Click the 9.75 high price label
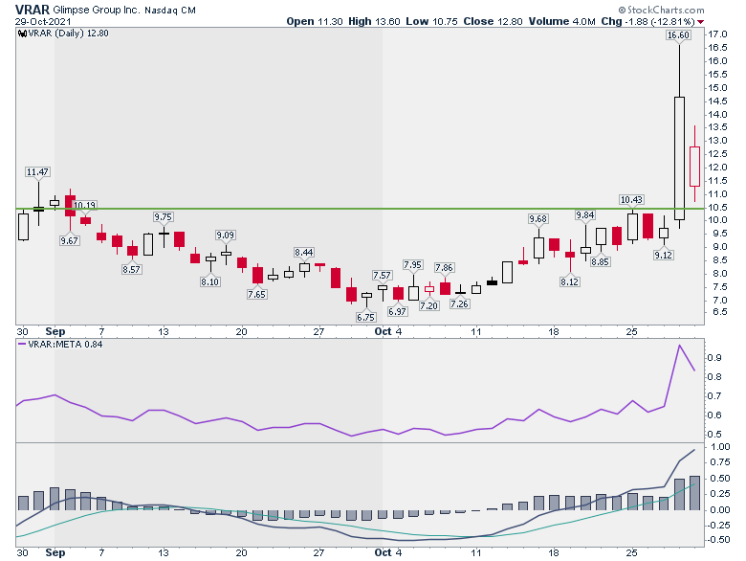Image resolution: width=746 pixels, height=561 pixels. [163, 217]
